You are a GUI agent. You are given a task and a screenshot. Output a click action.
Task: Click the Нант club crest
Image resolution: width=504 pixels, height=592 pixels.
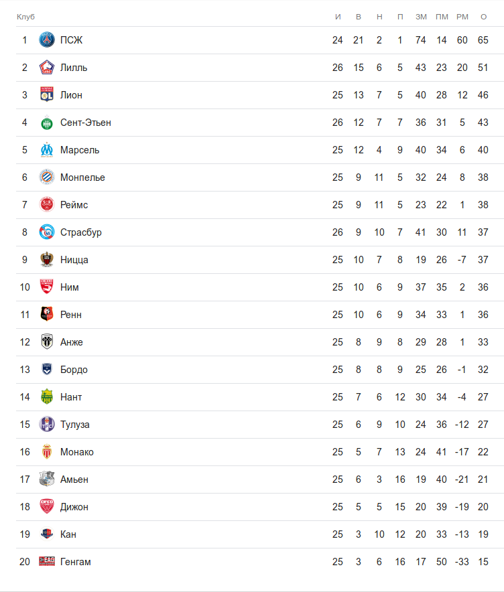(46, 397)
